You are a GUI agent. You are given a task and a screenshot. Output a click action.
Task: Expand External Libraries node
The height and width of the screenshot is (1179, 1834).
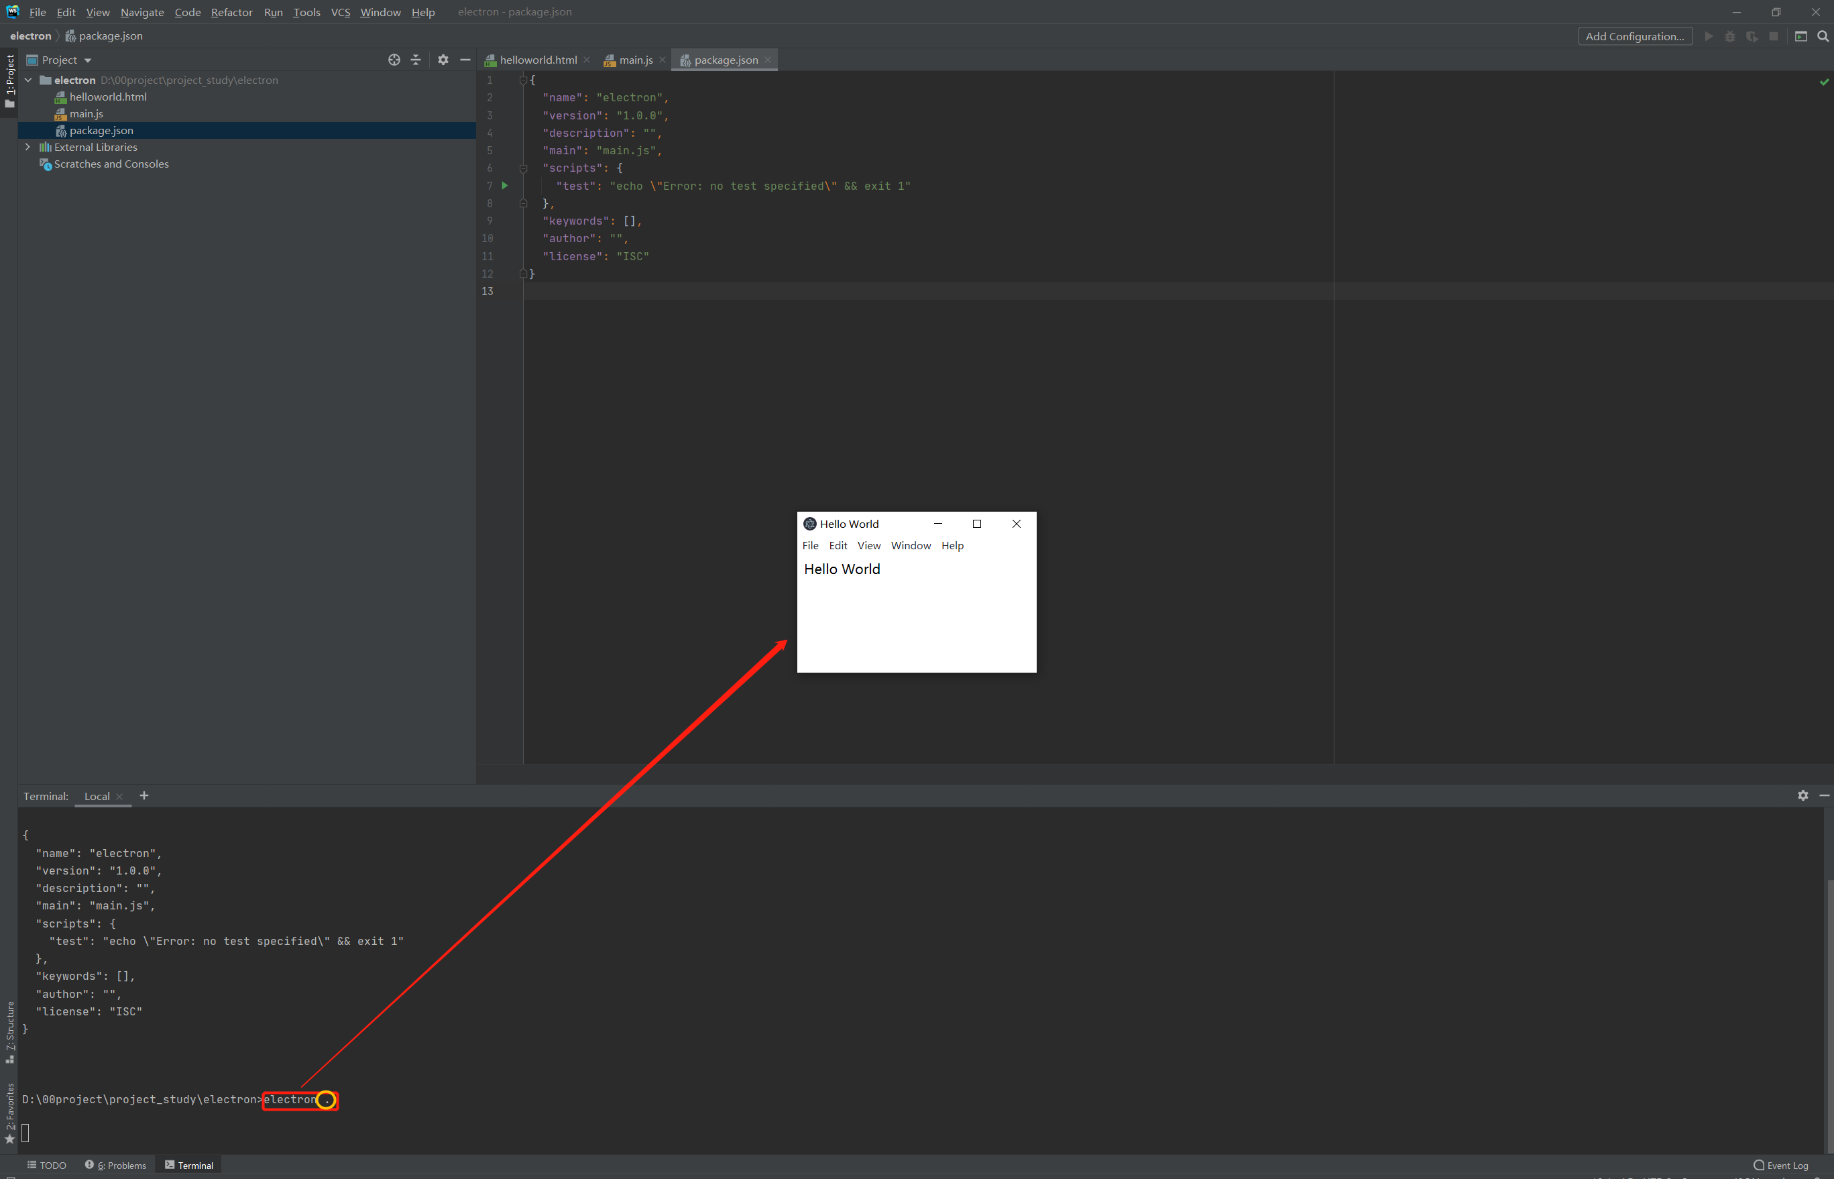(28, 147)
